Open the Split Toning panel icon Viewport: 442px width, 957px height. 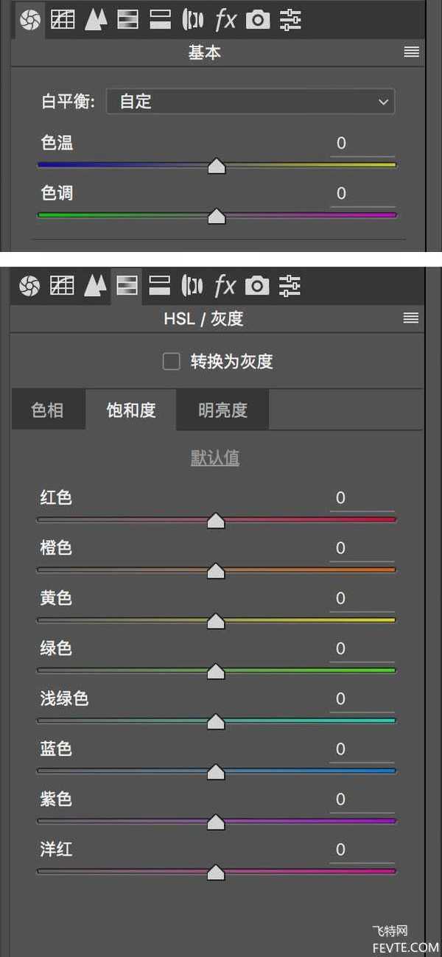tap(160, 19)
